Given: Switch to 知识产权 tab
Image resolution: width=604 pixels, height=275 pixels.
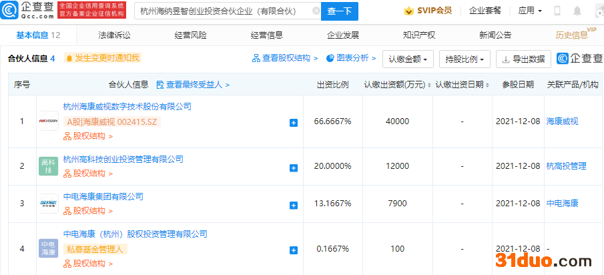Looking at the screenshot, I should 419,35.
